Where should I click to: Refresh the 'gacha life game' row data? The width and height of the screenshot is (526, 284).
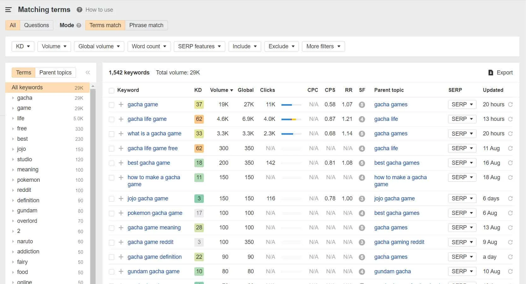(510, 119)
